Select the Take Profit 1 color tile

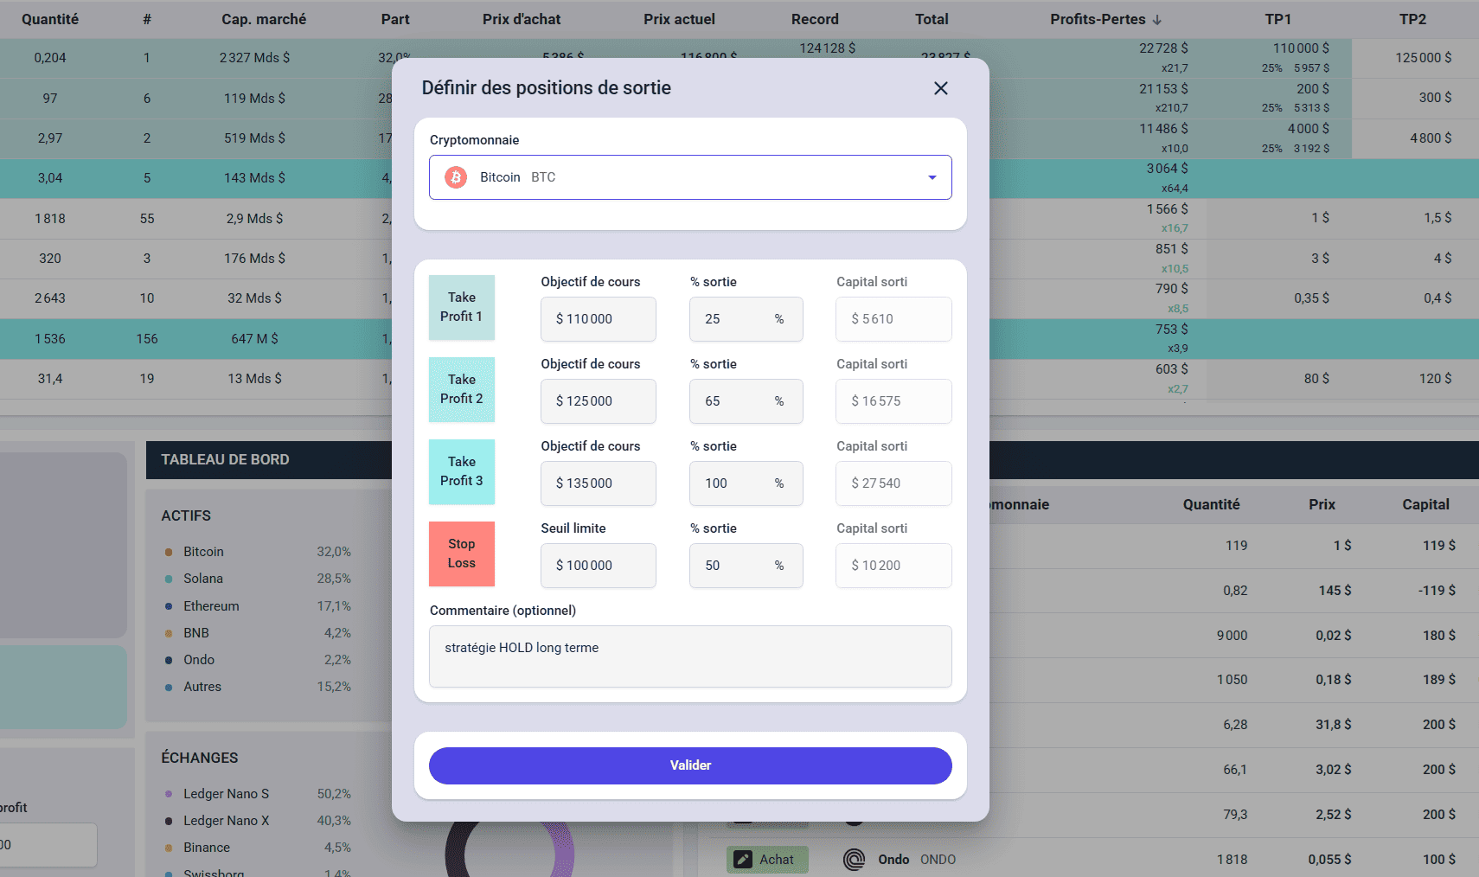tap(462, 308)
